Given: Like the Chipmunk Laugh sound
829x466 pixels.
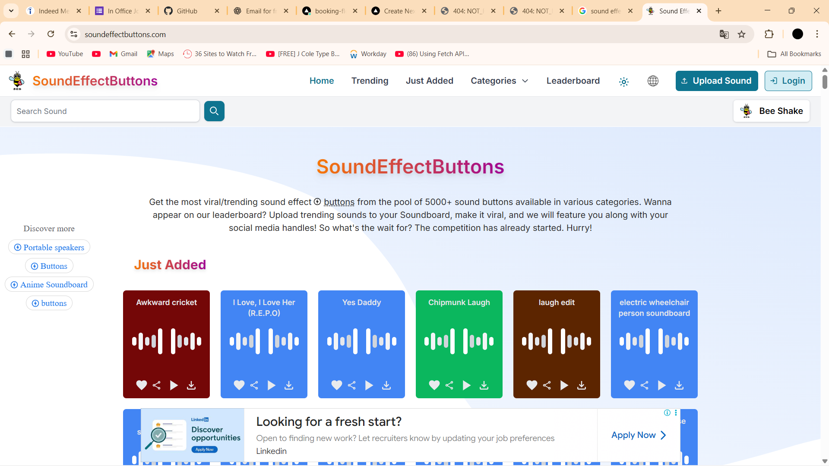Looking at the screenshot, I should click(434, 385).
